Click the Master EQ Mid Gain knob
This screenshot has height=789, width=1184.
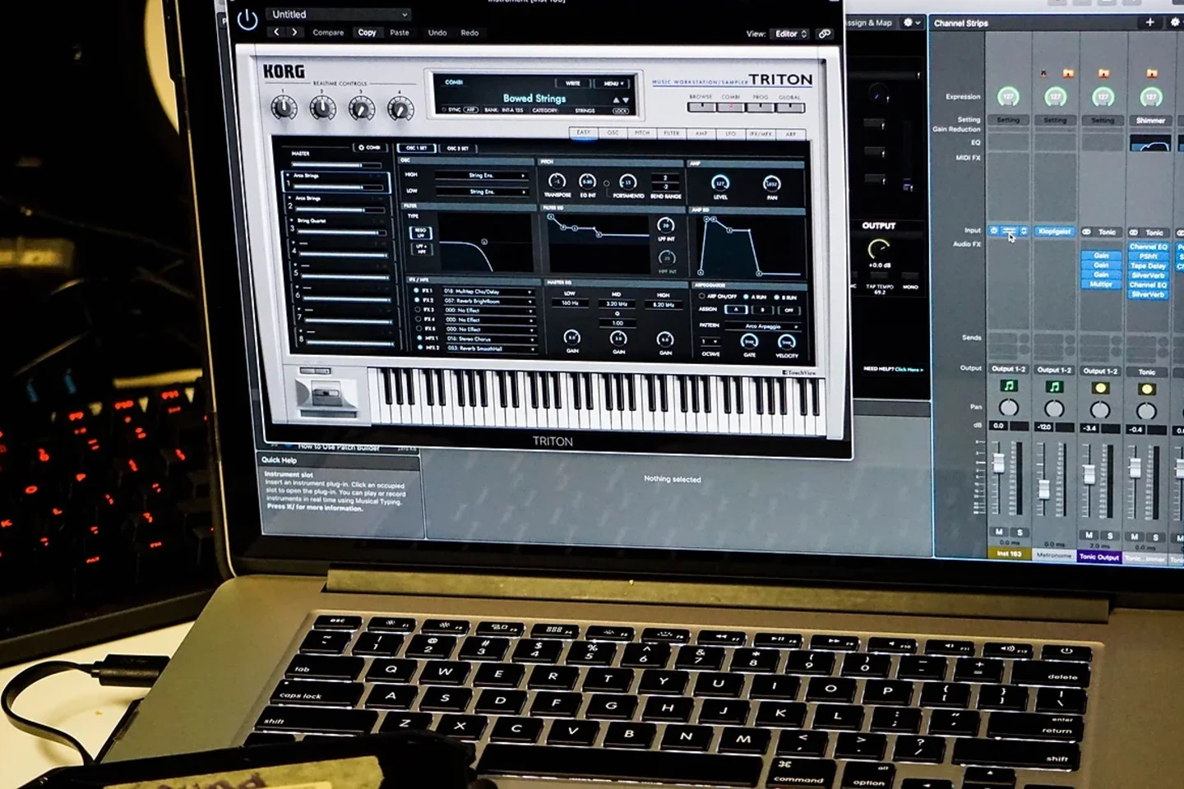point(618,338)
